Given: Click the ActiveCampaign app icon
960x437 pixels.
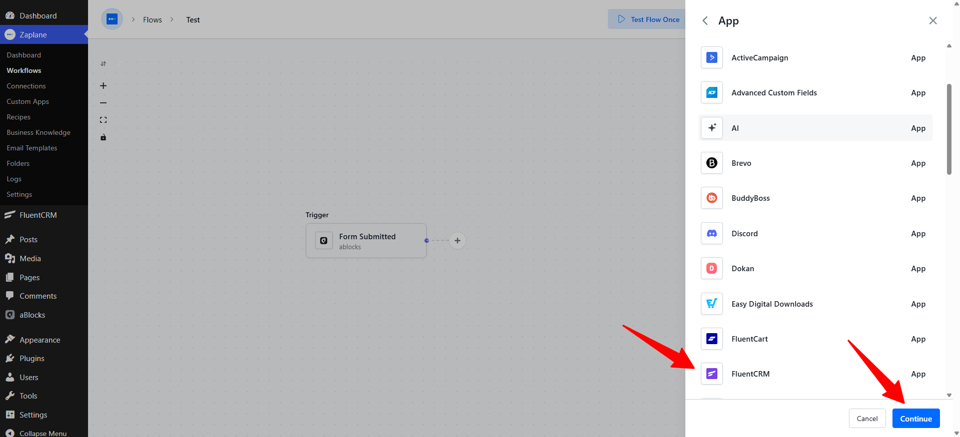Looking at the screenshot, I should coord(711,58).
